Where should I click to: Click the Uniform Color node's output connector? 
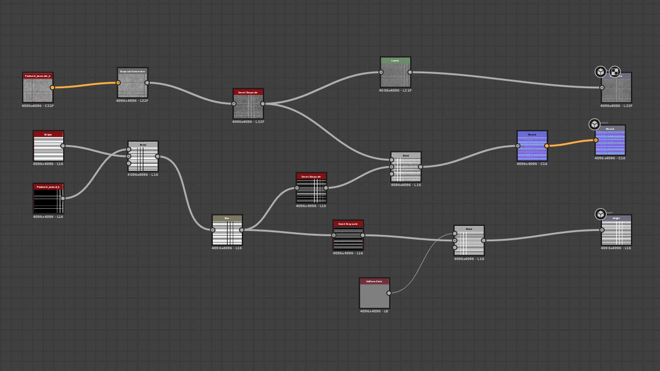tap(389, 293)
